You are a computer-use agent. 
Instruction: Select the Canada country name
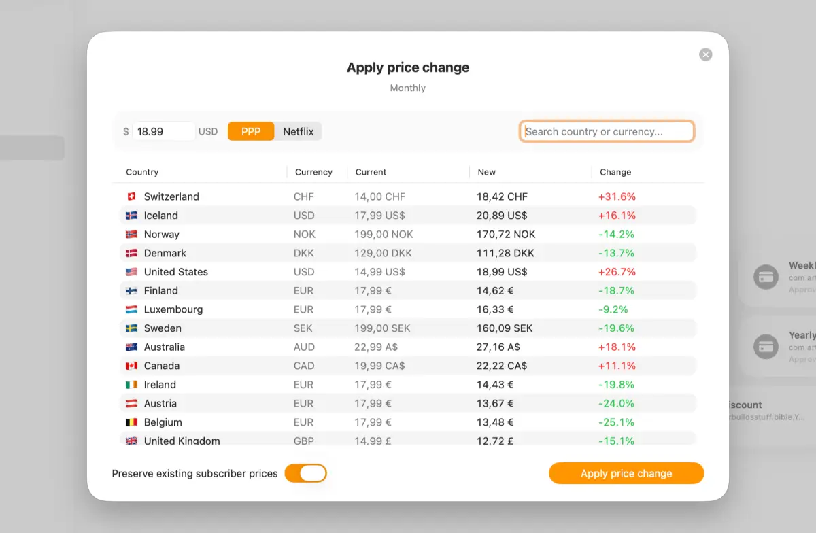click(162, 366)
